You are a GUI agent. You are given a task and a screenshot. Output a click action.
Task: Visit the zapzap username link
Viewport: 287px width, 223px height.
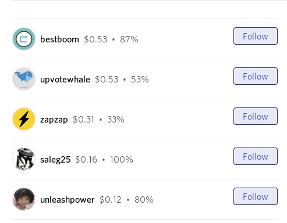(54, 120)
